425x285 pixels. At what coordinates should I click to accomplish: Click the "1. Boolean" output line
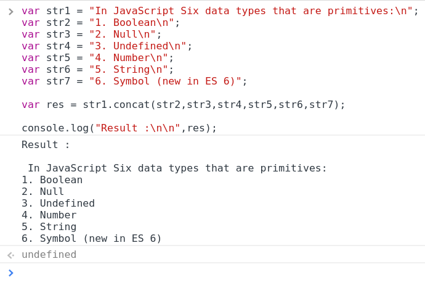point(52,180)
